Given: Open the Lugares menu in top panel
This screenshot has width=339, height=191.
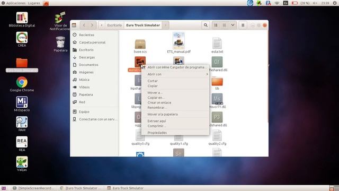Looking at the screenshot, I should (34, 3).
